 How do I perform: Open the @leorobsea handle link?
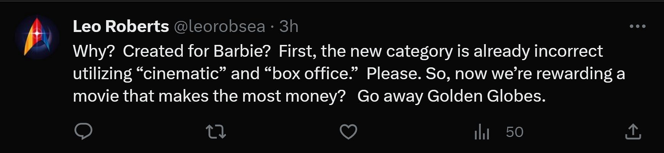click(219, 26)
